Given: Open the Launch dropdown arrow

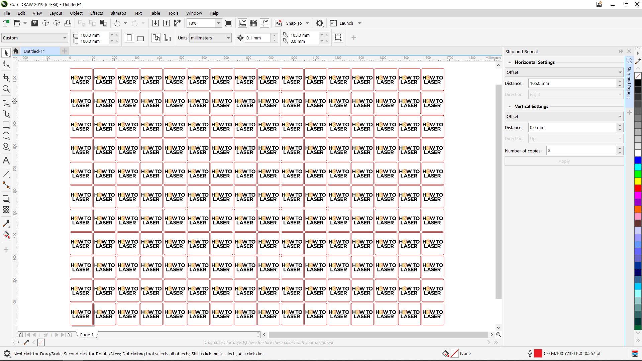Looking at the screenshot, I should pos(360,23).
